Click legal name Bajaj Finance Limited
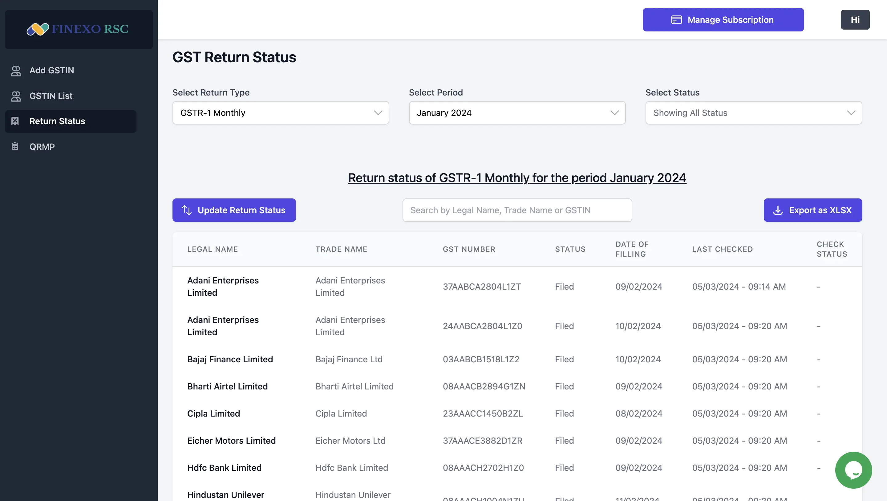Screen dimensions: 887x501 pos(230,359)
